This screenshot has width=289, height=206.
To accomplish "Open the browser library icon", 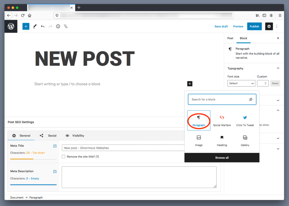I will coord(258,15).
